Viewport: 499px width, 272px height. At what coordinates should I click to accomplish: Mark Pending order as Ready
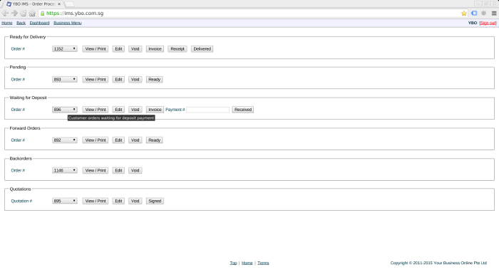(155, 80)
